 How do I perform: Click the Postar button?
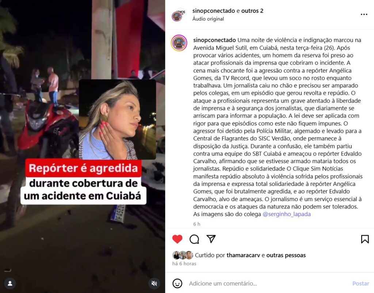point(360,284)
